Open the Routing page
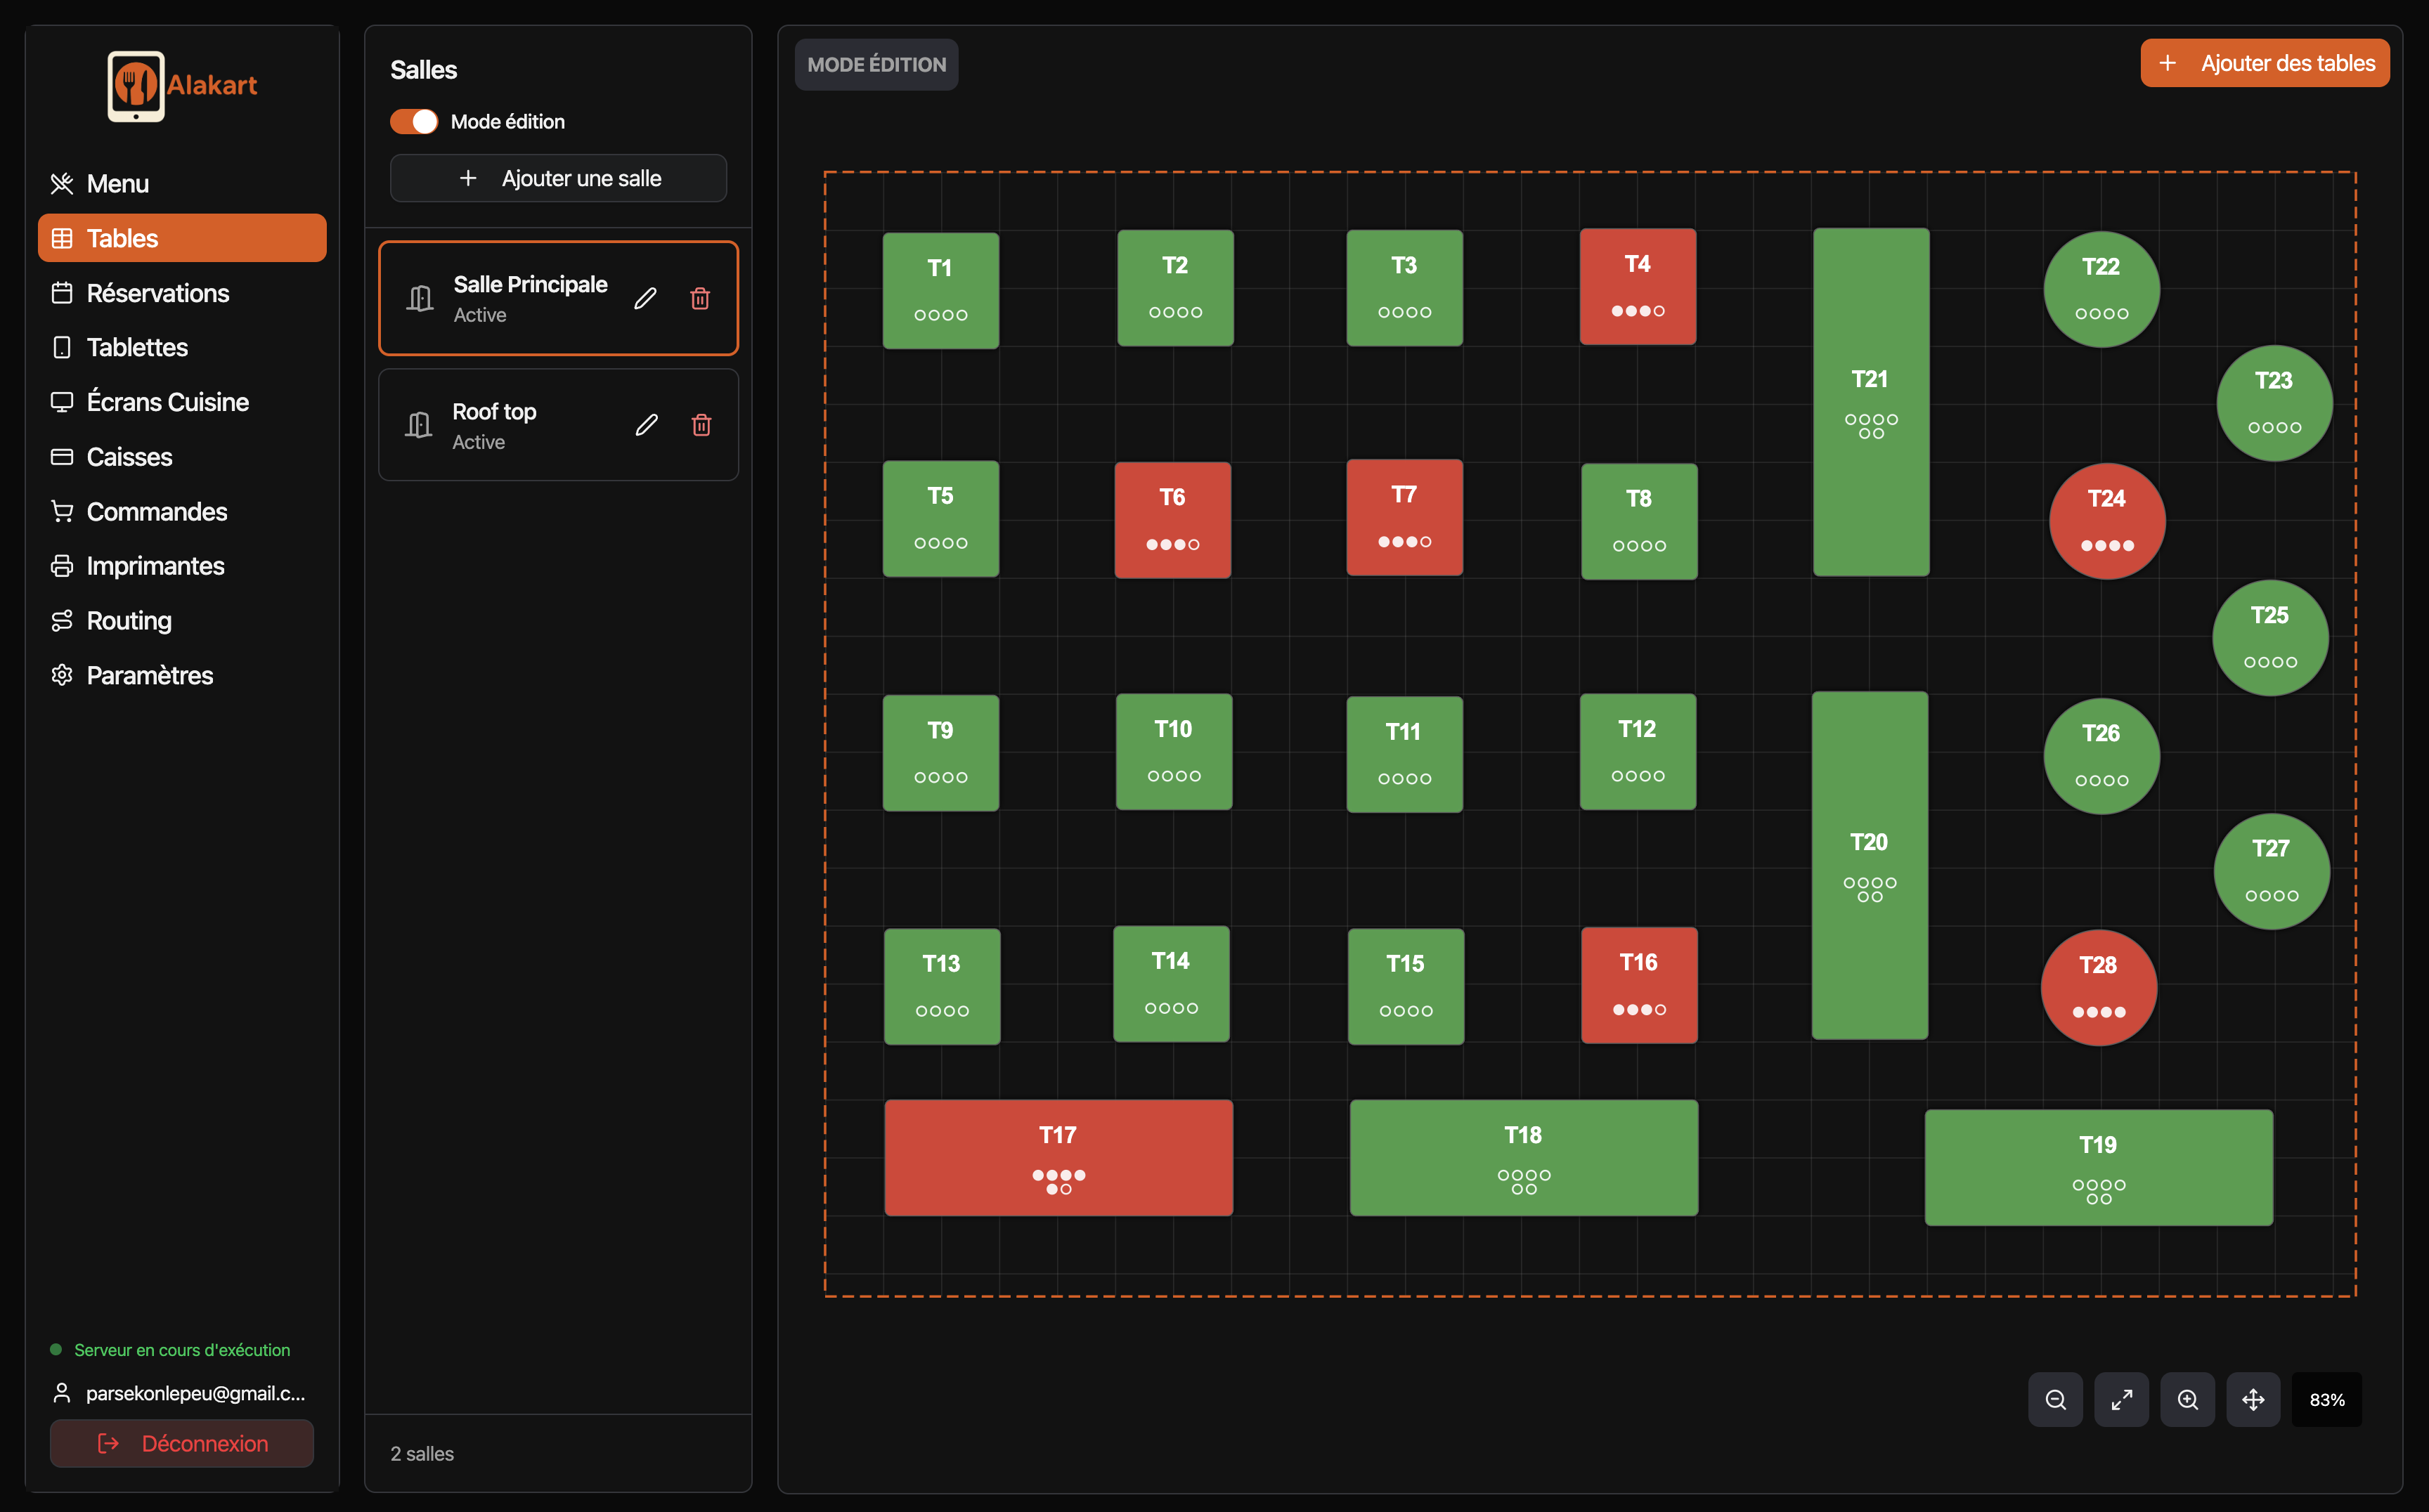2429x1512 pixels. [129, 620]
